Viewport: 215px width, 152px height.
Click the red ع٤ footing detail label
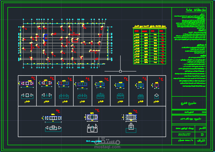(107, 79)
